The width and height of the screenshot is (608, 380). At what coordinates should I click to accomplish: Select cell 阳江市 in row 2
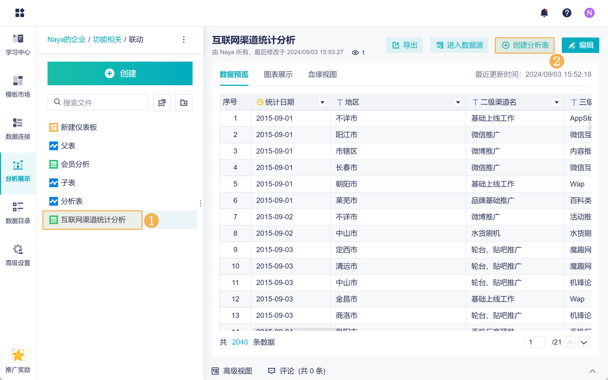pyautogui.click(x=398, y=135)
